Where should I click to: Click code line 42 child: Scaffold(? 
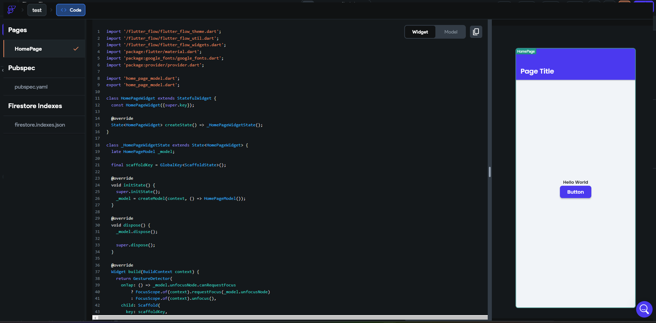pos(140,305)
